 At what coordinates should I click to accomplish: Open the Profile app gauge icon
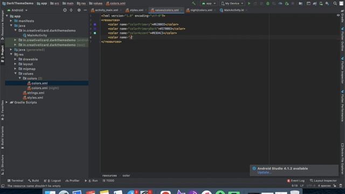(x=280, y=3)
